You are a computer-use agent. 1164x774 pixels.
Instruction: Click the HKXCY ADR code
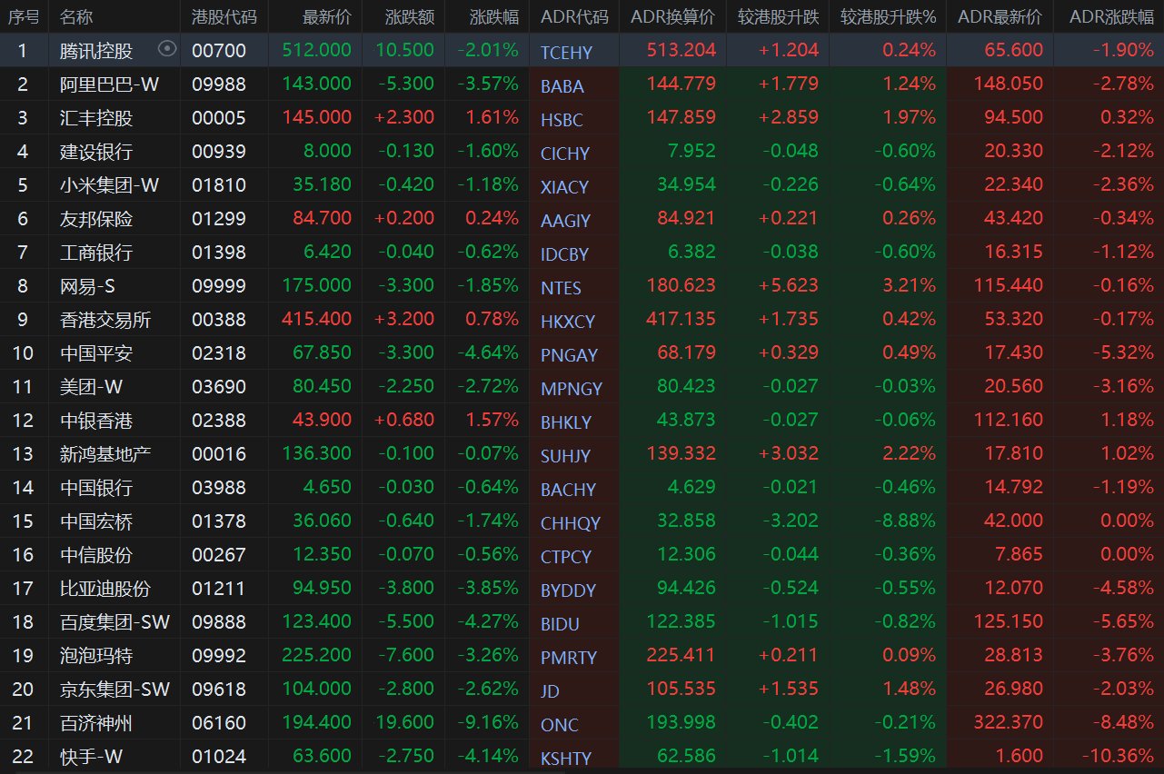[x=568, y=322]
